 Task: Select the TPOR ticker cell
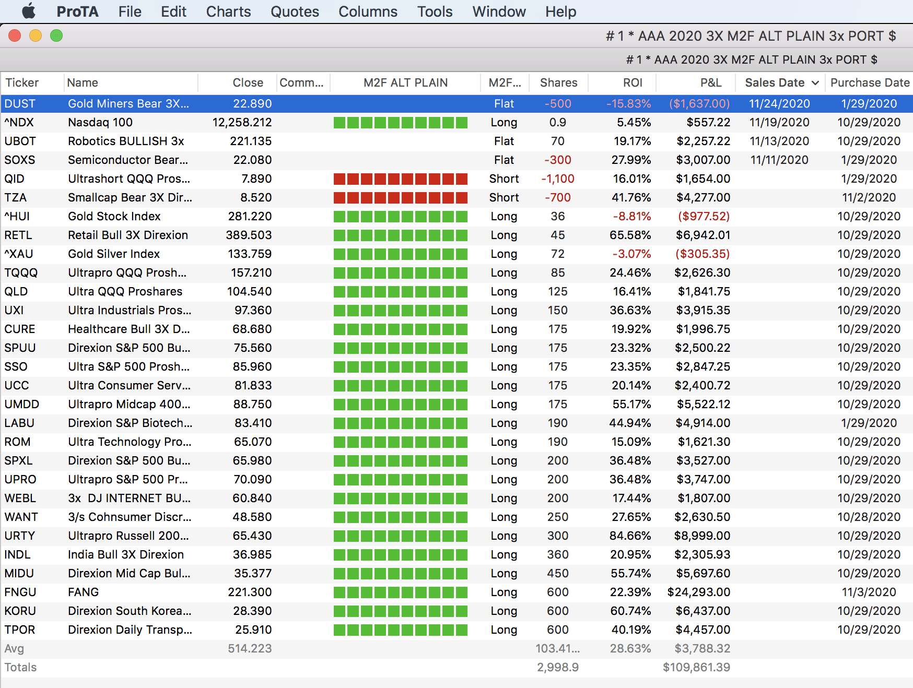click(19, 630)
